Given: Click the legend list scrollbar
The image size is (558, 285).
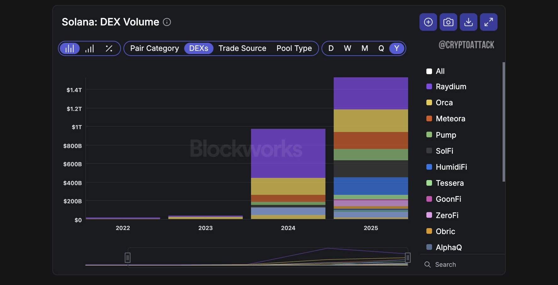Looking at the screenshot, I should 504,122.
